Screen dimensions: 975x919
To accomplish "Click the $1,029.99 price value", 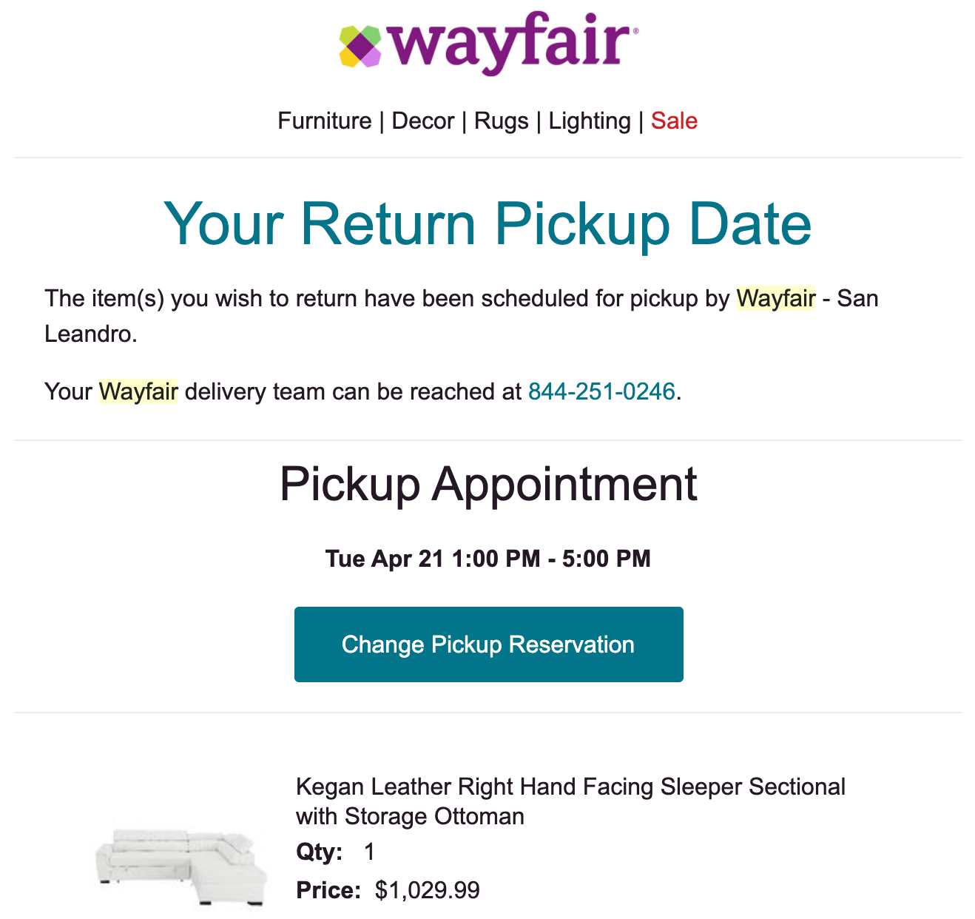I will point(428,890).
